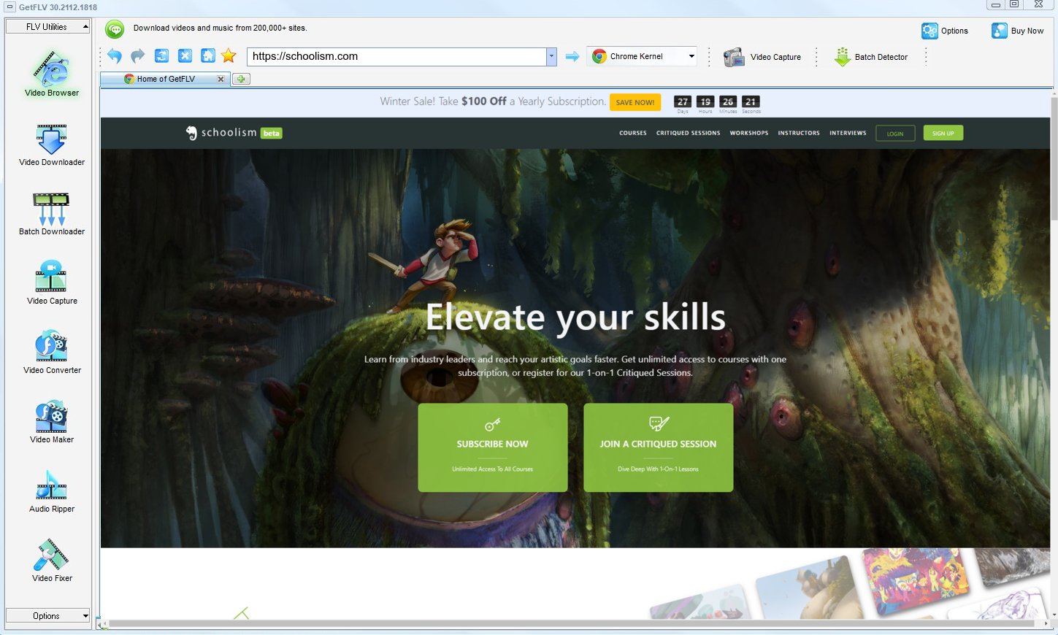This screenshot has height=635, width=1058.
Task: Go to the browser home page
Action: tap(208, 56)
